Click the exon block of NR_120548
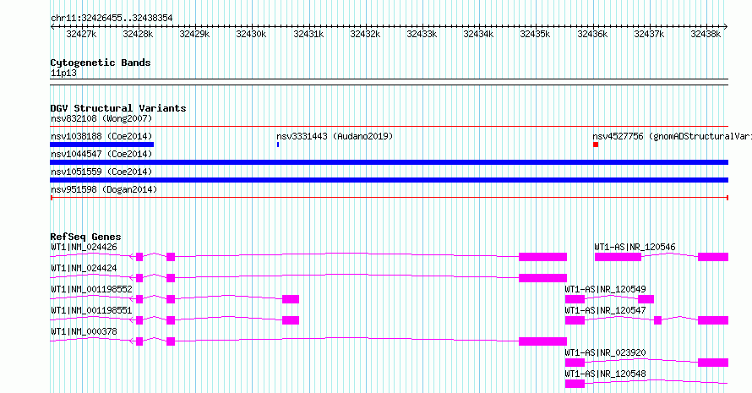The width and height of the screenshot is (752, 393). click(575, 384)
